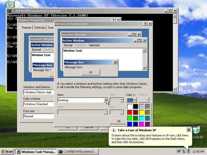Click the cmd.exe title bar icon
The height and width of the screenshot is (155, 207).
[9, 11]
